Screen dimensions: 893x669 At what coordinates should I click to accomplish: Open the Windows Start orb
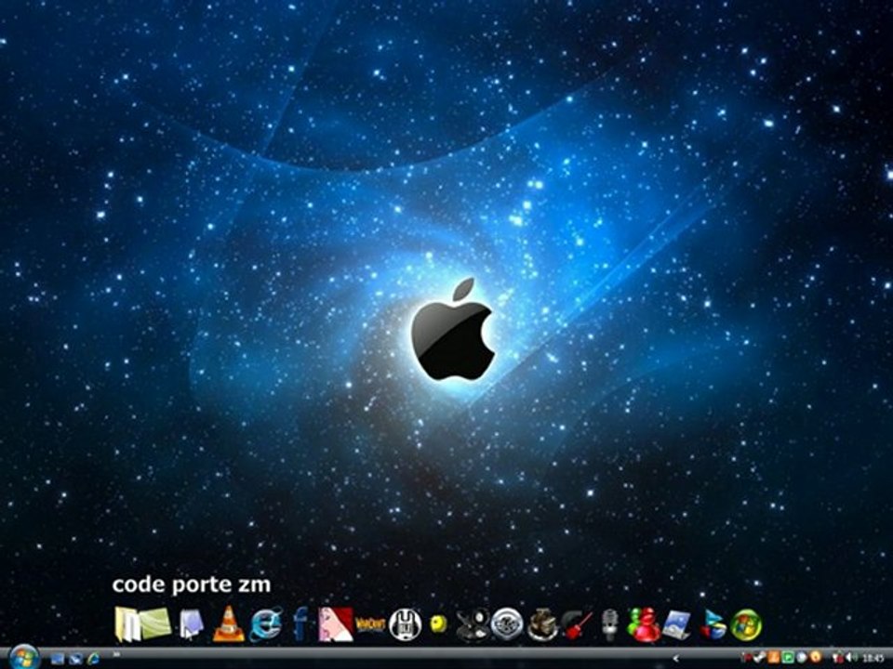tap(23, 657)
